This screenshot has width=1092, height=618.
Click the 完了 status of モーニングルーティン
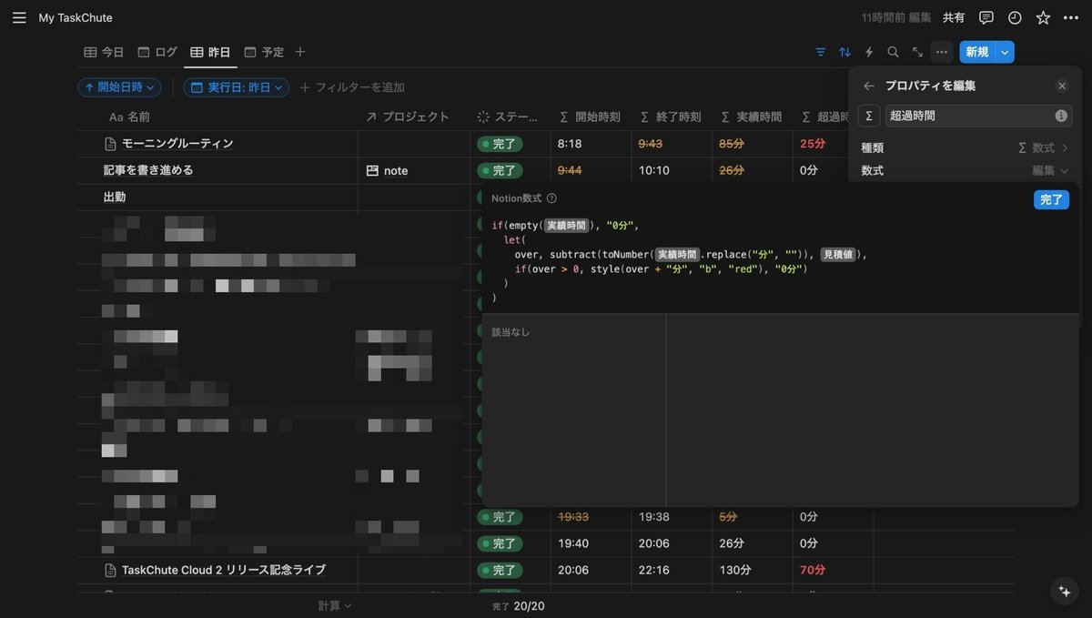(500, 144)
